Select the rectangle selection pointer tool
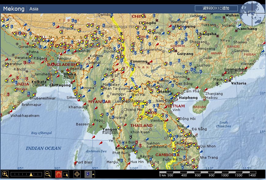266x180 pixels. pos(66,174)
